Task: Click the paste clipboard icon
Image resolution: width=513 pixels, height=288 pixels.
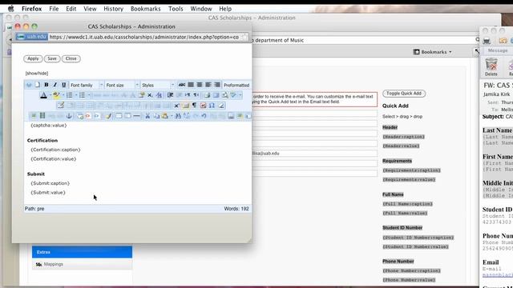Action: (x=164, y=116)
